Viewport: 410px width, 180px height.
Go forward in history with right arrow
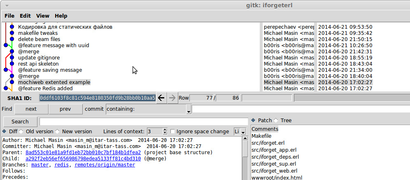point(172,98)
